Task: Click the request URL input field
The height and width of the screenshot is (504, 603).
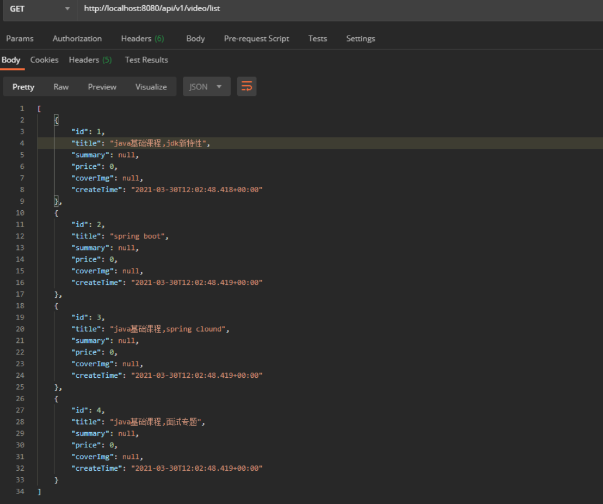Action: click(339, 9)
